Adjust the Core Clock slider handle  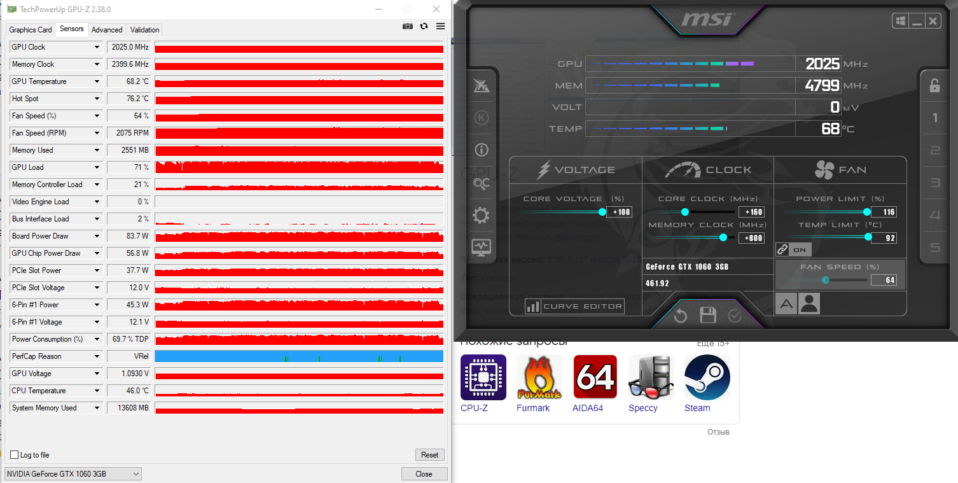(685, 212)
